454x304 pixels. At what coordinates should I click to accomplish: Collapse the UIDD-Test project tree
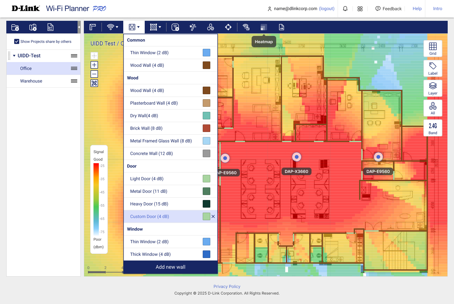pos(14,56)
